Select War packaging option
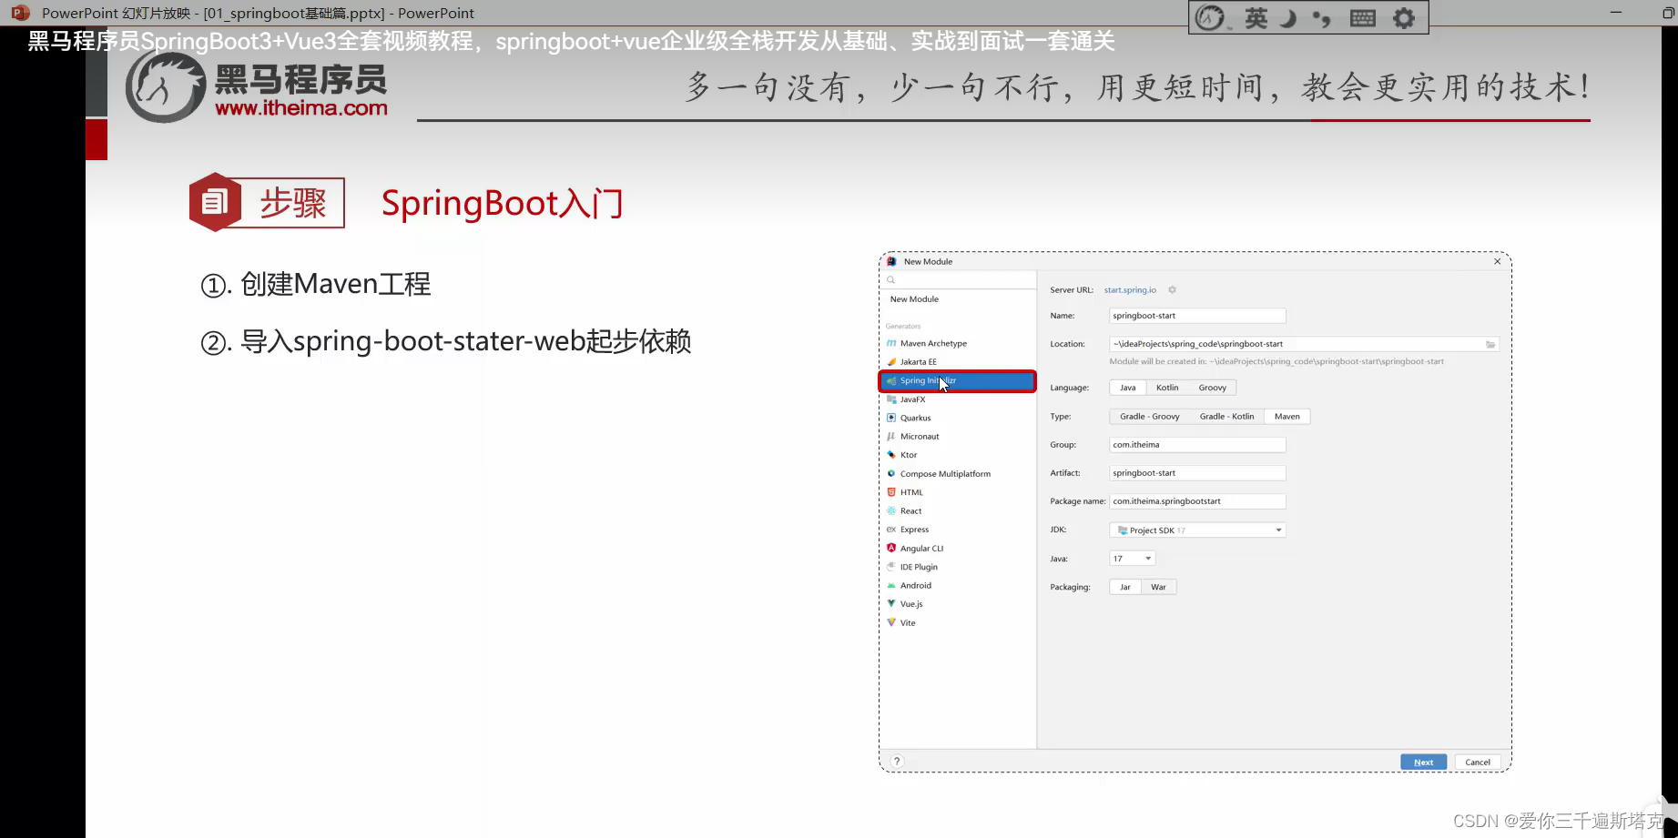 coord(1158,587)
